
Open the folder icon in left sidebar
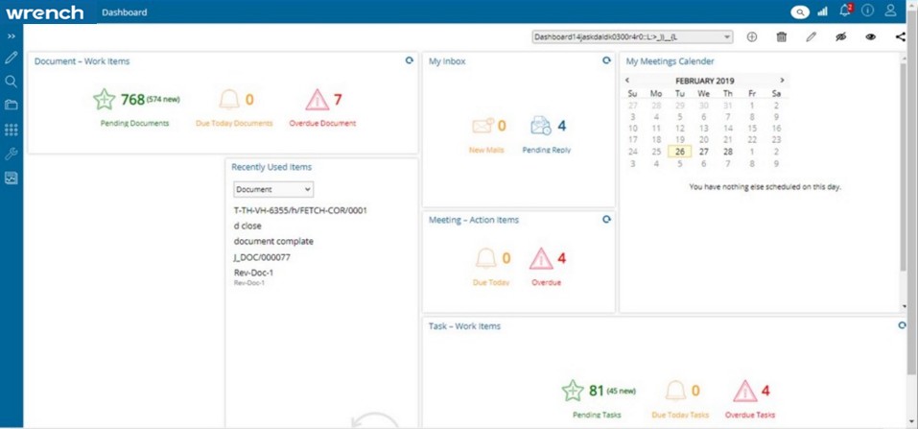tap(12, 106)
